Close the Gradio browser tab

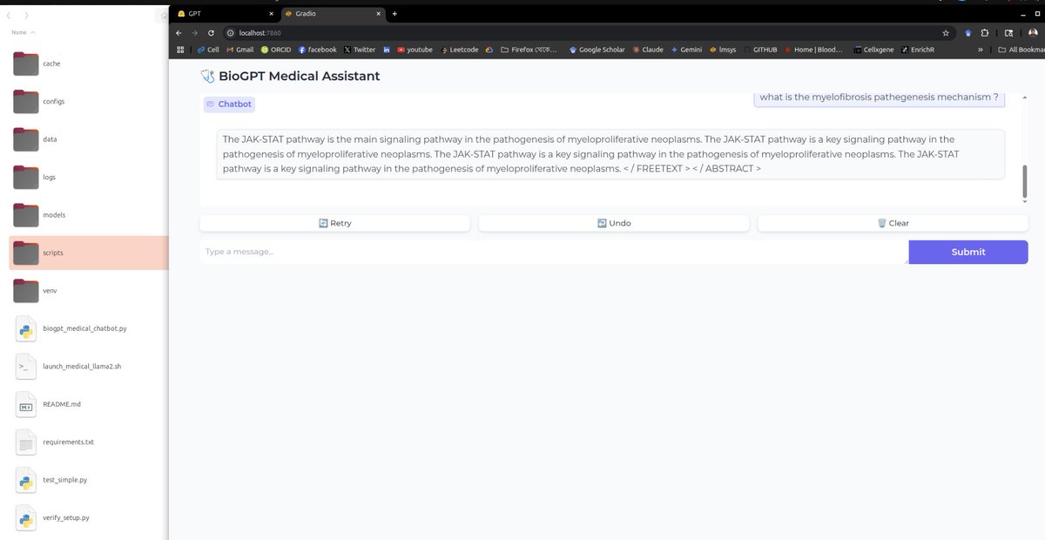coord(379,14)
